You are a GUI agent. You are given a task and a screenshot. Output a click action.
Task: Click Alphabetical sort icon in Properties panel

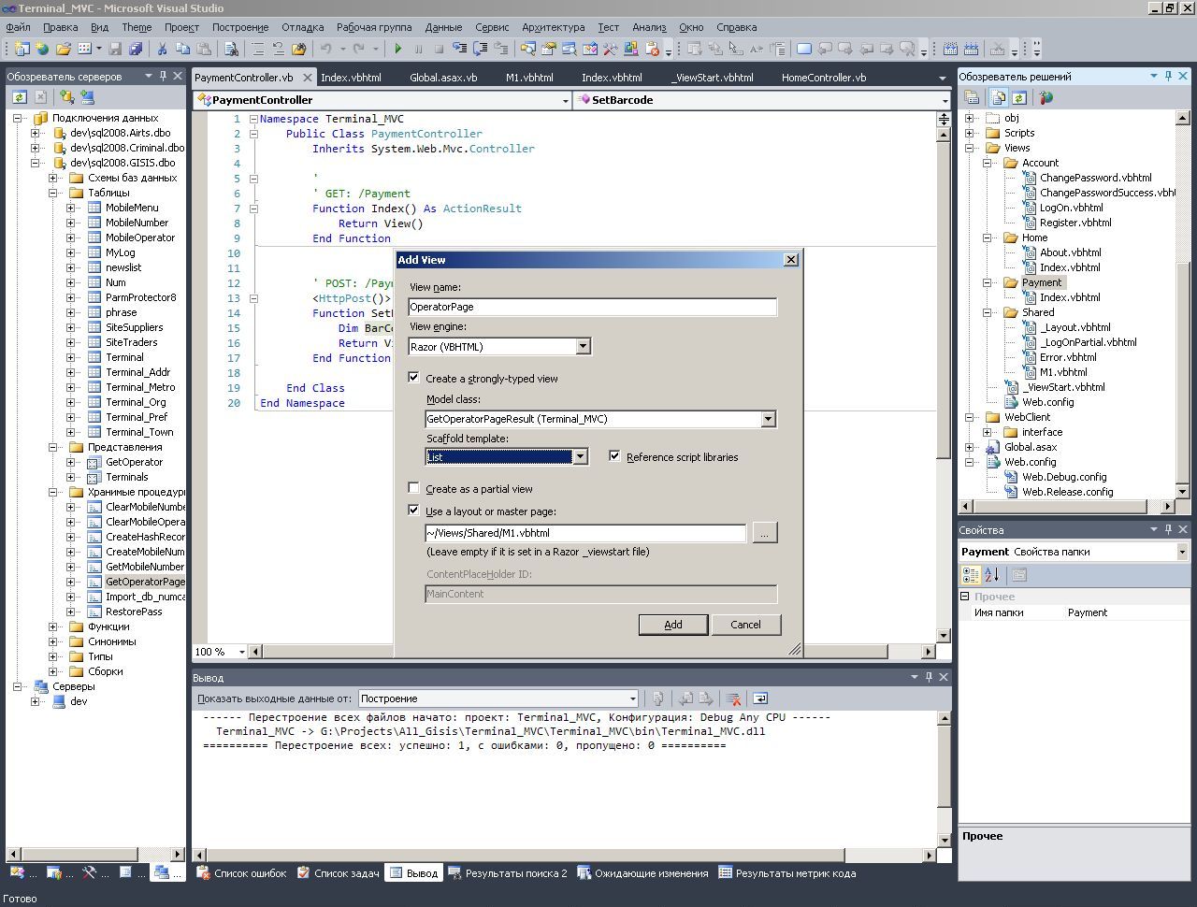tap(992, 575)
